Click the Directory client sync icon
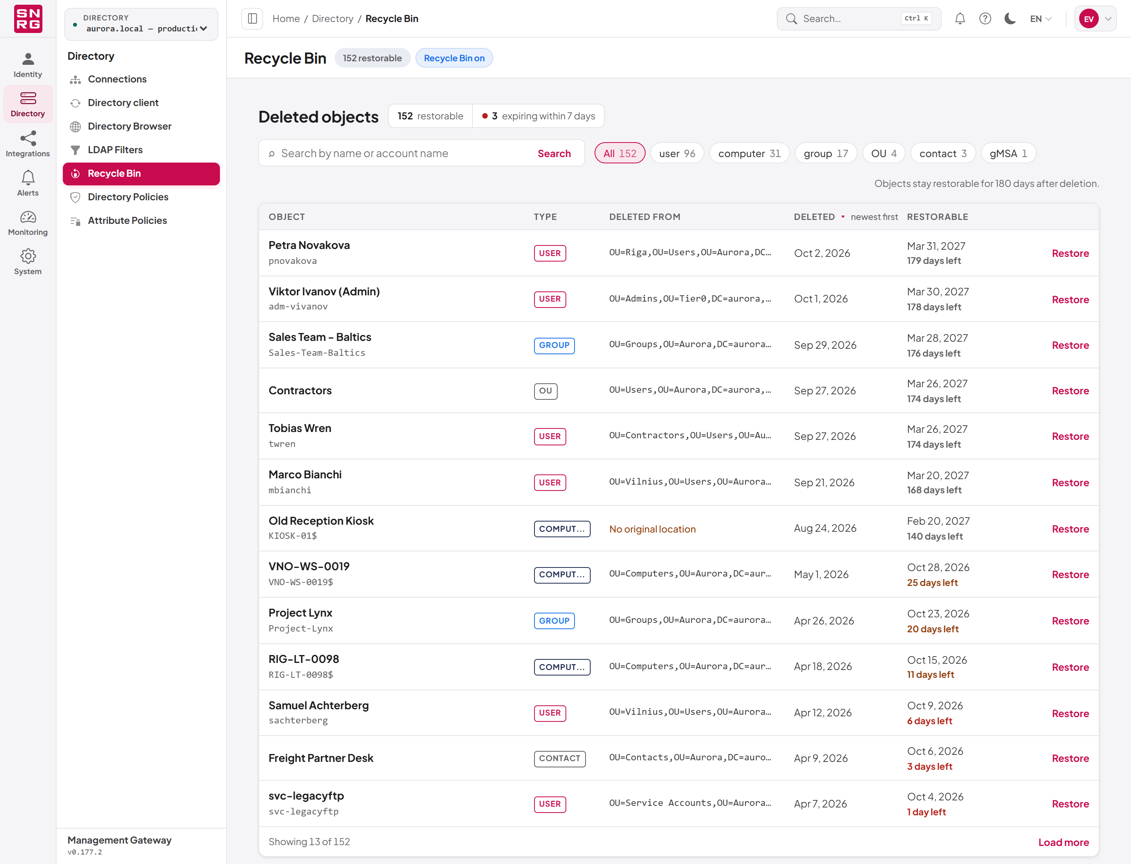 point(76,103)
